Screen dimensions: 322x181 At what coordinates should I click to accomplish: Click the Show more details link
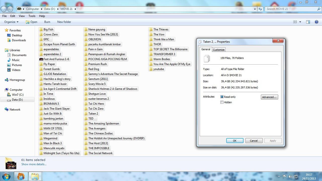34,164
